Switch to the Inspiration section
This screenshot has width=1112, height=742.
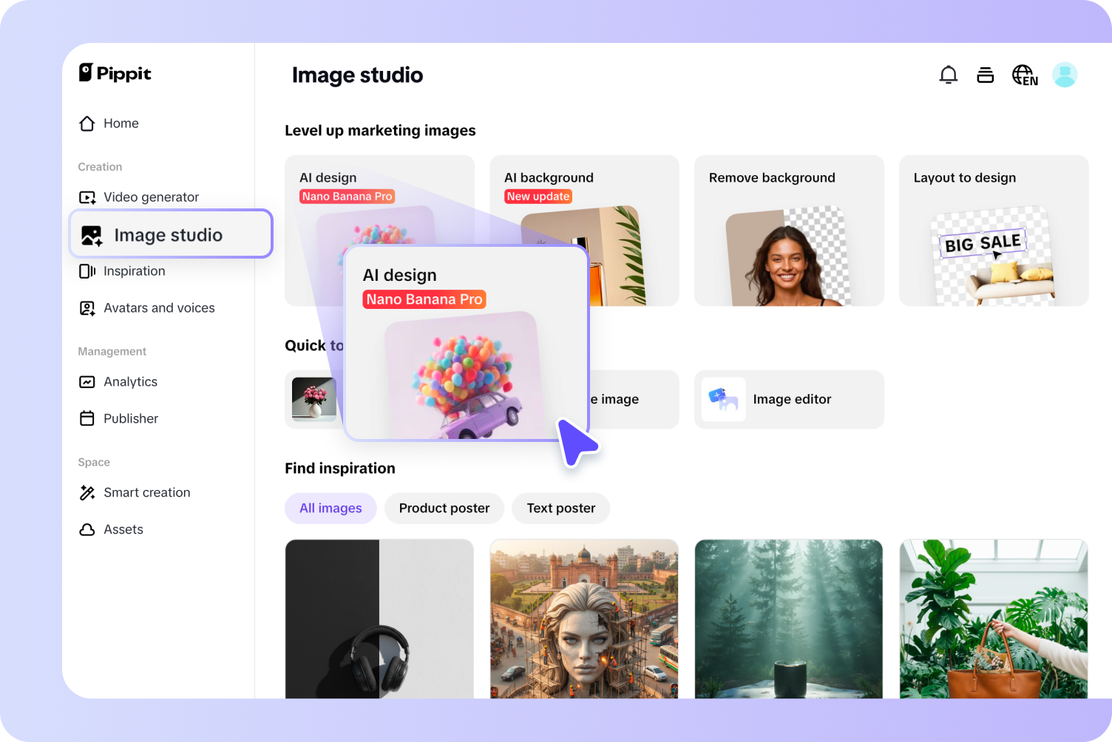tap(134, 270)
